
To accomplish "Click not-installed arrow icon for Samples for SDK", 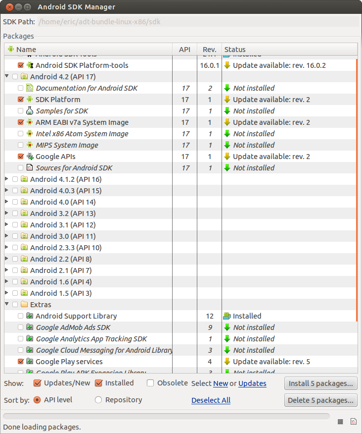I will [x=227, y=110].
